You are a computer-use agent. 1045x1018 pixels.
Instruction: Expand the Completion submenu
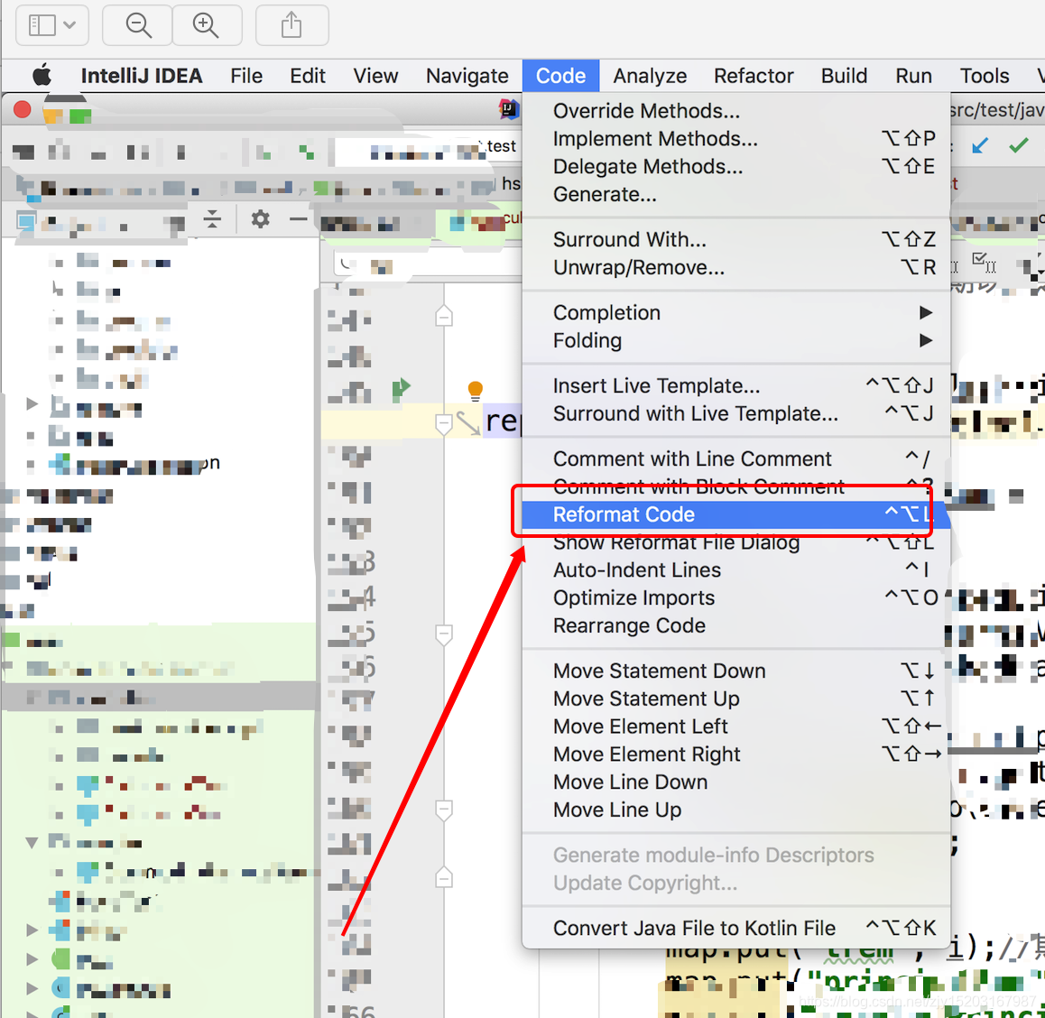coord(735,312)
